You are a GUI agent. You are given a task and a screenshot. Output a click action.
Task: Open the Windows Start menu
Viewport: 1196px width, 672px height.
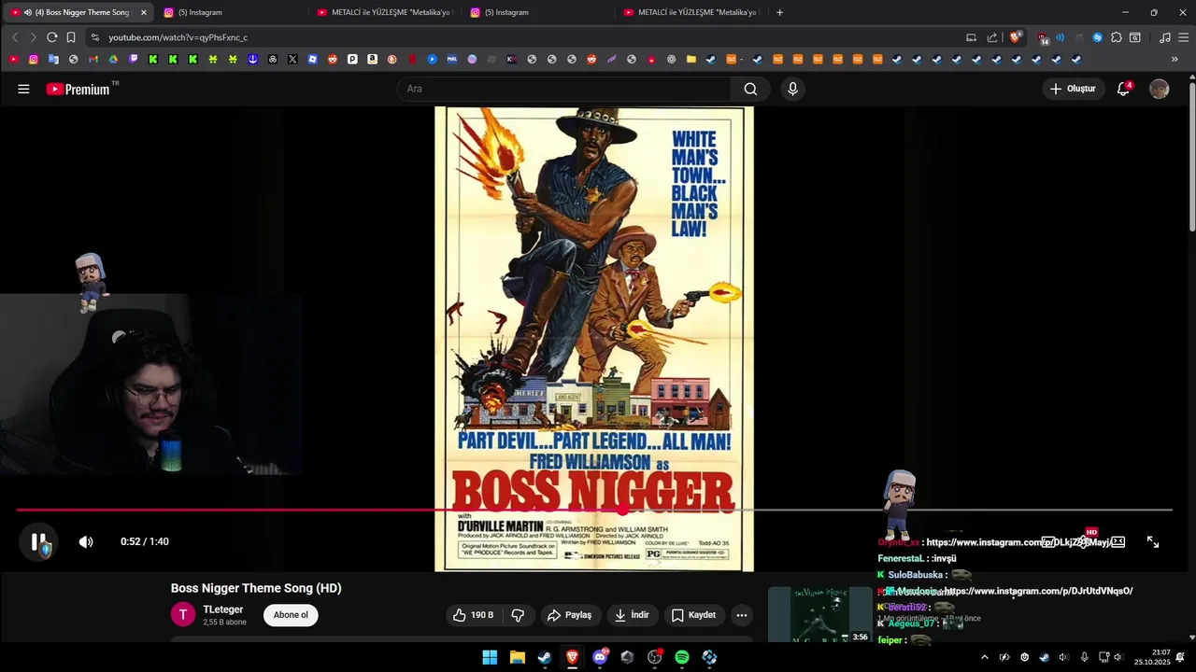pos(490,657)
